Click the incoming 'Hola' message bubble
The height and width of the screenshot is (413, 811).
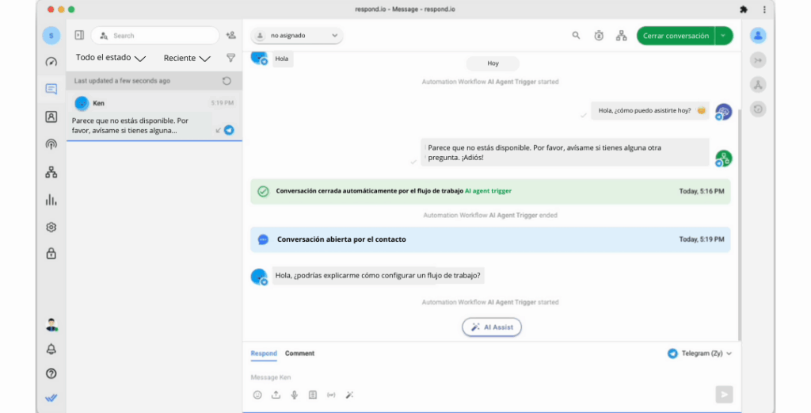click(282, 59)
